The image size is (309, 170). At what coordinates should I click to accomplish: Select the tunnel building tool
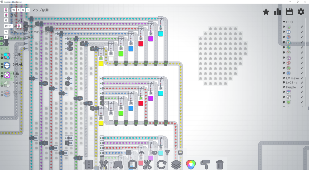(118, 164)
